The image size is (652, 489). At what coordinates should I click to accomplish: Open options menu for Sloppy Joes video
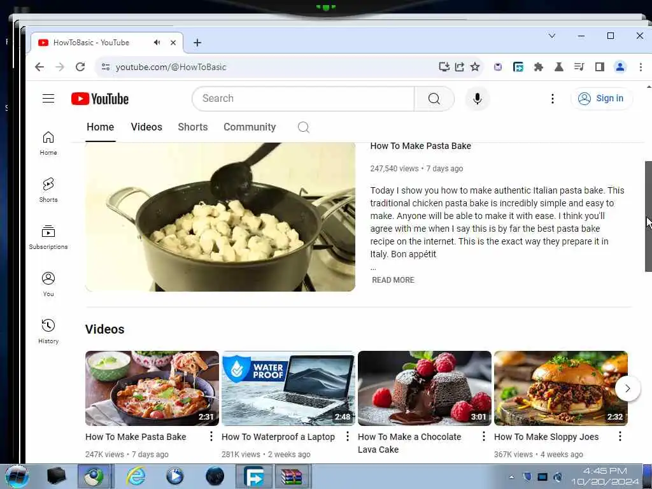pos(620,436)
